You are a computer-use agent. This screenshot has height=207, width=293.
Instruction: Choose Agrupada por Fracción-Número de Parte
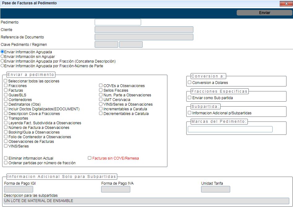[2, 66]
